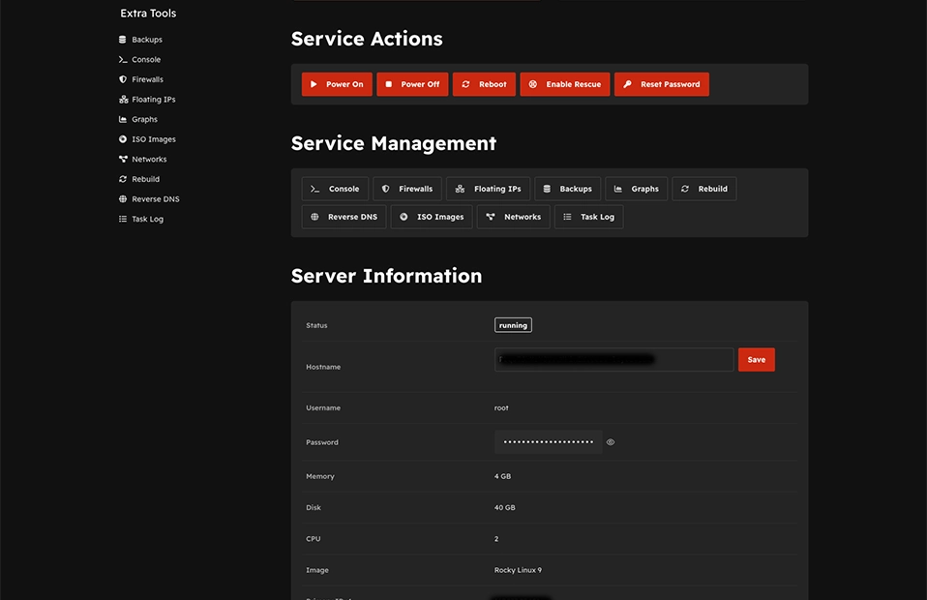
Task: Open the Reverse DNS sidebar link
Action: point(156,199)
